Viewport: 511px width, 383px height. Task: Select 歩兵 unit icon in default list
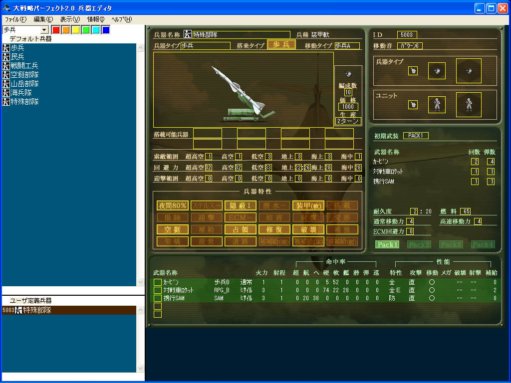coord(6,48)
